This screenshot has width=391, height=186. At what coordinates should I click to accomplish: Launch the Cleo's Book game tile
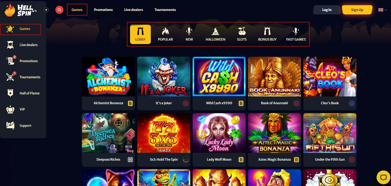(330, 83)
